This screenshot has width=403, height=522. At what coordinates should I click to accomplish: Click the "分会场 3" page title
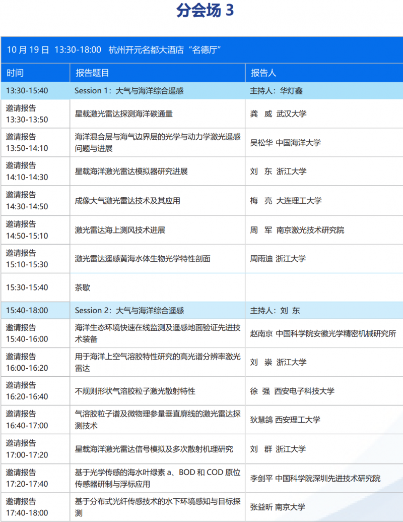point(205,11)
